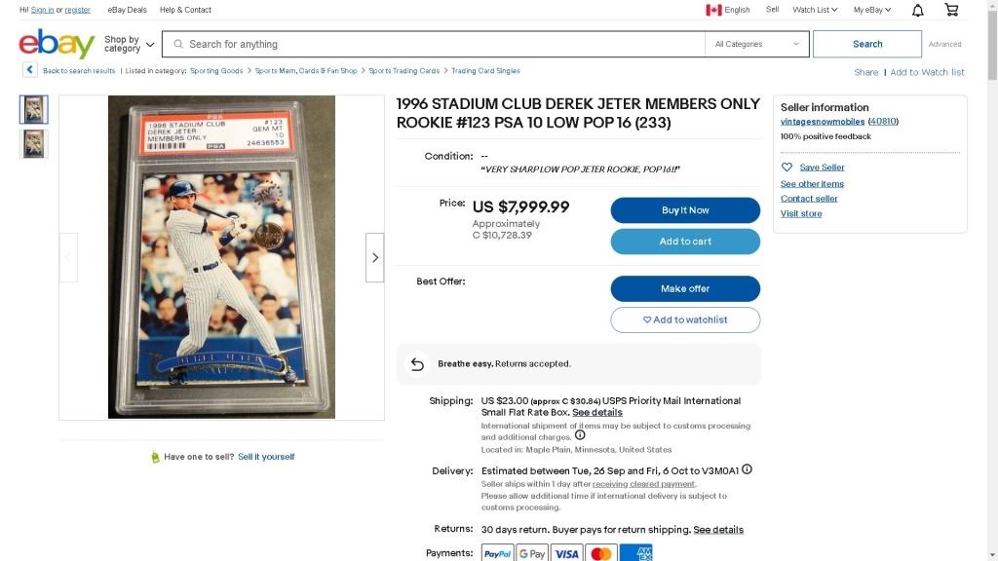Open the notifications bell icon
Image resolution: width=998 pixels, height=561 pixels.
coord(917,10)
